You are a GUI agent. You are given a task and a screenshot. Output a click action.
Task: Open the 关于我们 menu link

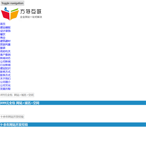pos(5,79)
